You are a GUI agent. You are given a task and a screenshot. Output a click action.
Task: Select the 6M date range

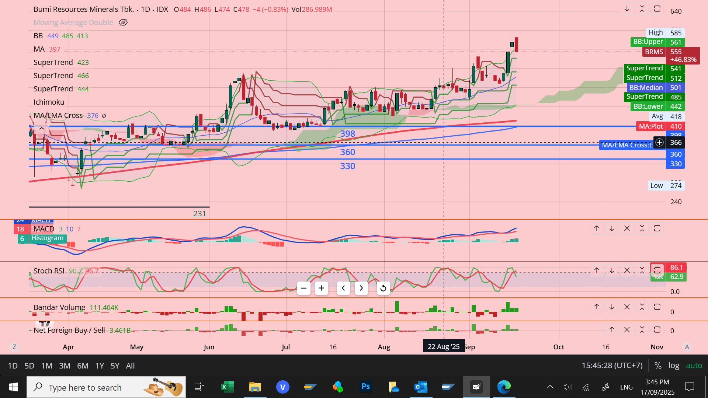[83, 366]
